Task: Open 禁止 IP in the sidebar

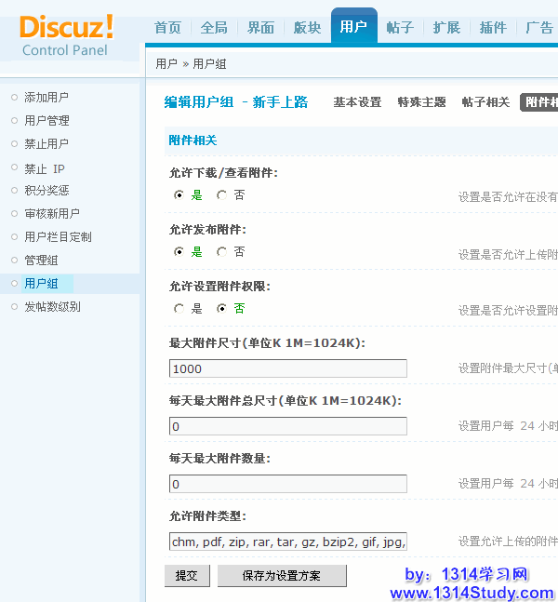Action: (x=45, y=168)
